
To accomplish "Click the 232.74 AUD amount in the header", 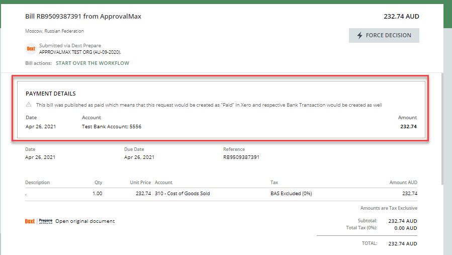I will [401, 17].
